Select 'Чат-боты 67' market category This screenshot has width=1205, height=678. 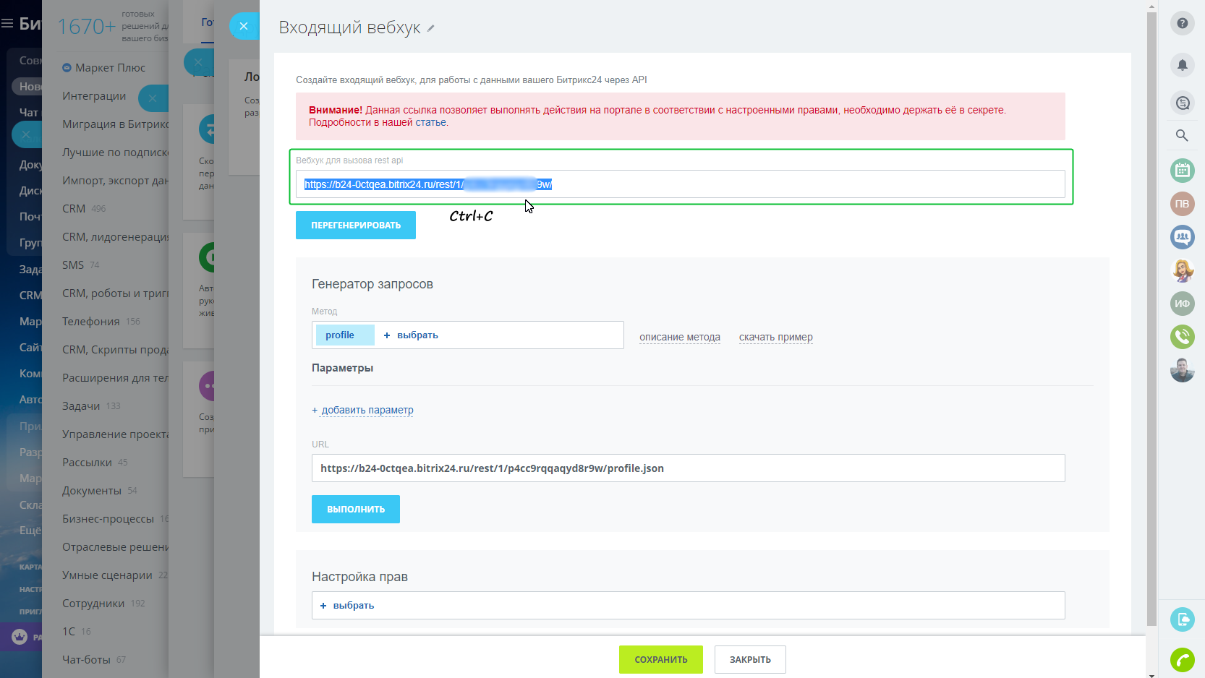[94, 659]
